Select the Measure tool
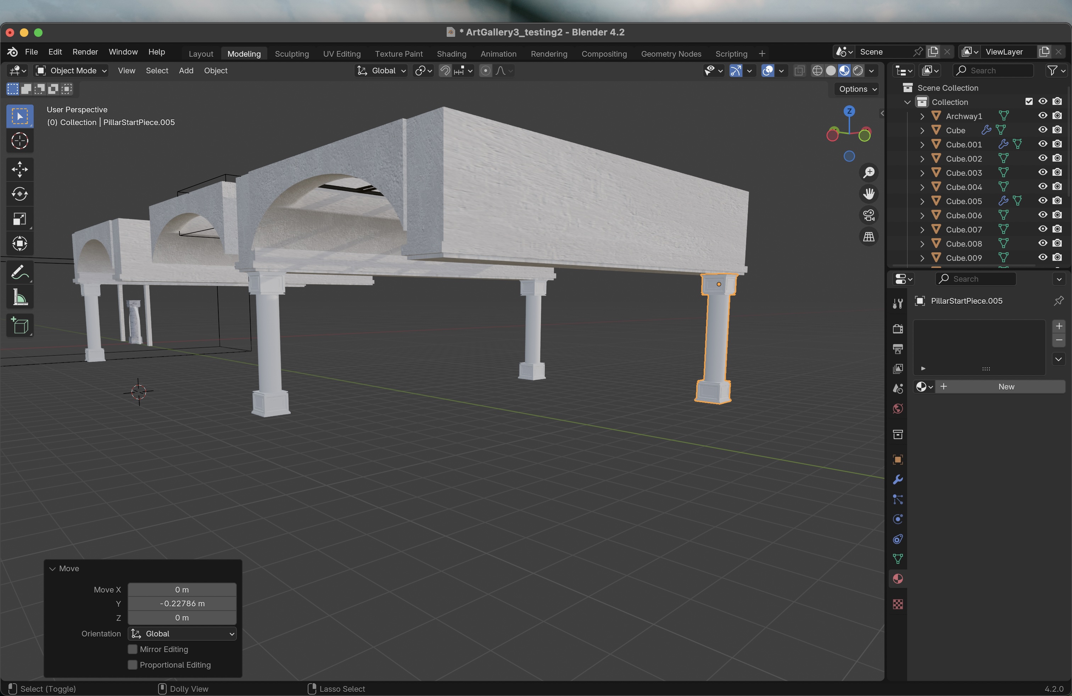The width and height of the screenshot is (1072, 696). pyautogui.click(x=20, y=297)
